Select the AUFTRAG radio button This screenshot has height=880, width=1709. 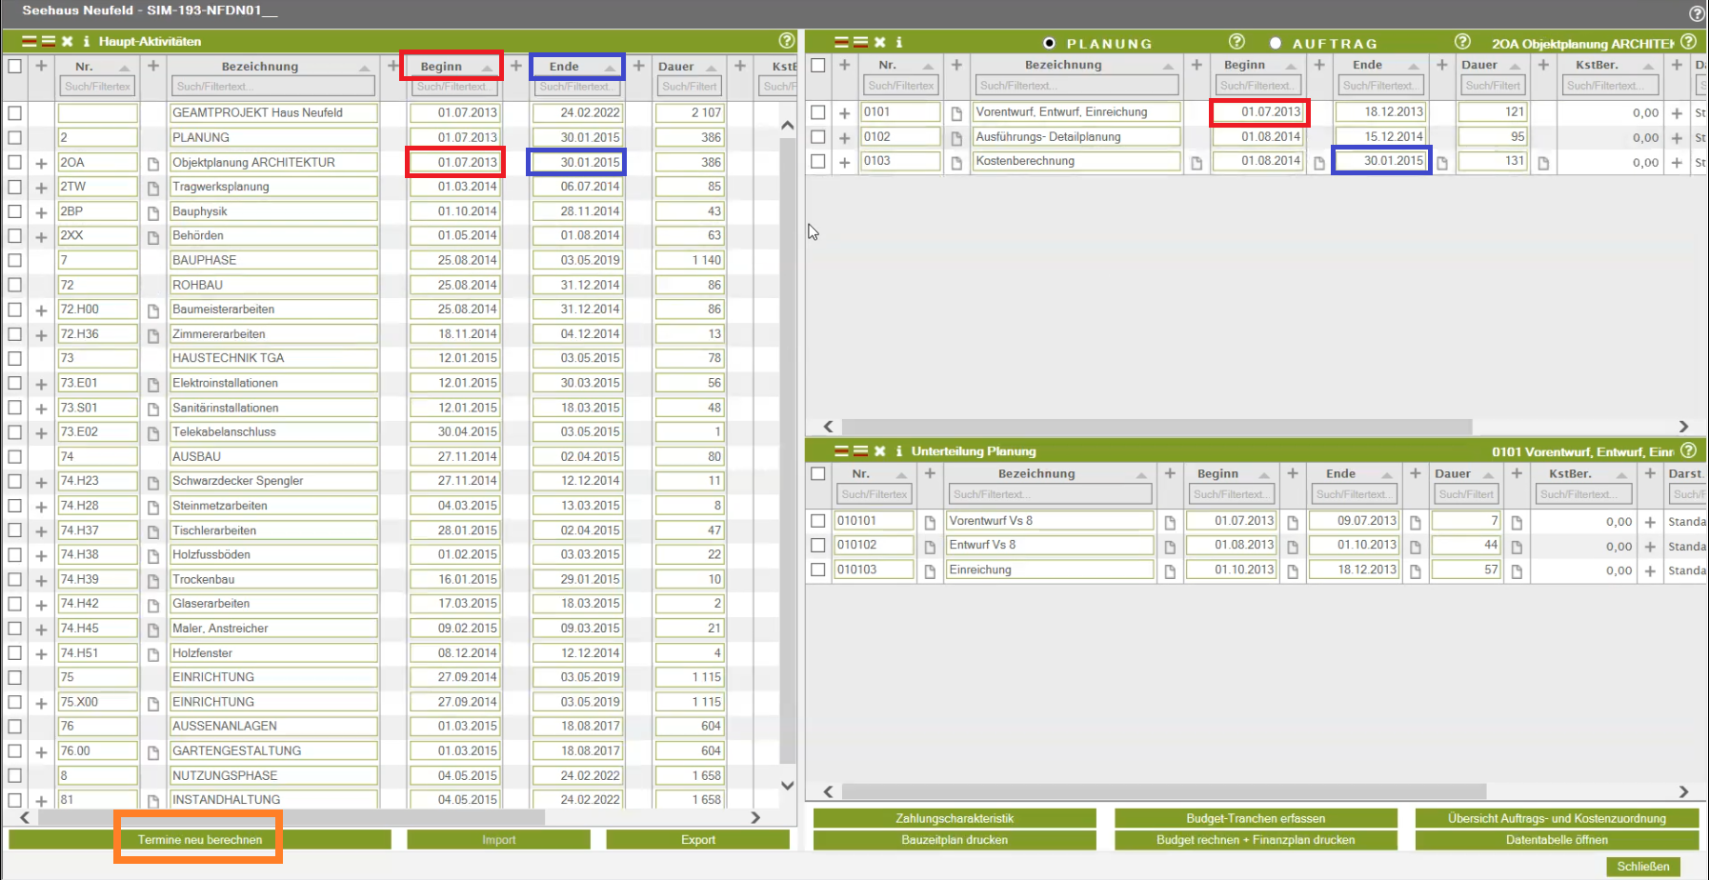tap(1276, 43)
